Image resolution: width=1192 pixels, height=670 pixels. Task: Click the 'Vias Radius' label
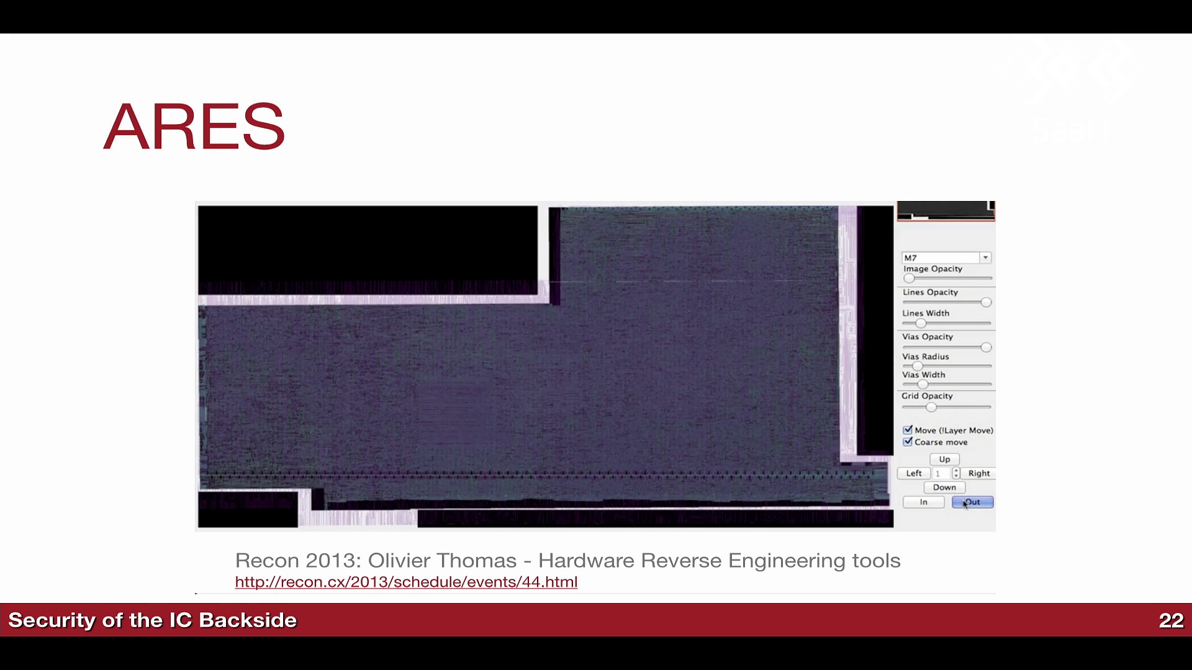coord(926,357)
